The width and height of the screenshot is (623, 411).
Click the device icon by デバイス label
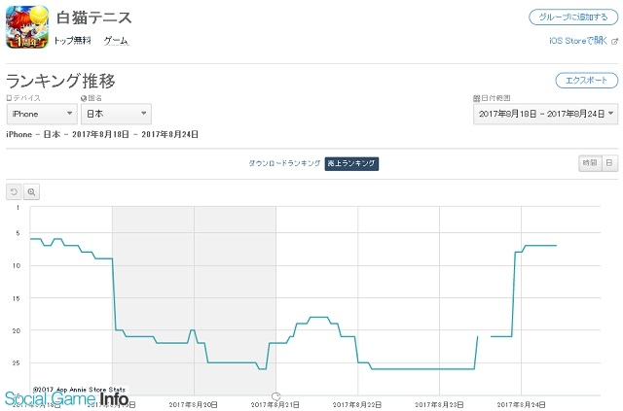coord(9,98)
